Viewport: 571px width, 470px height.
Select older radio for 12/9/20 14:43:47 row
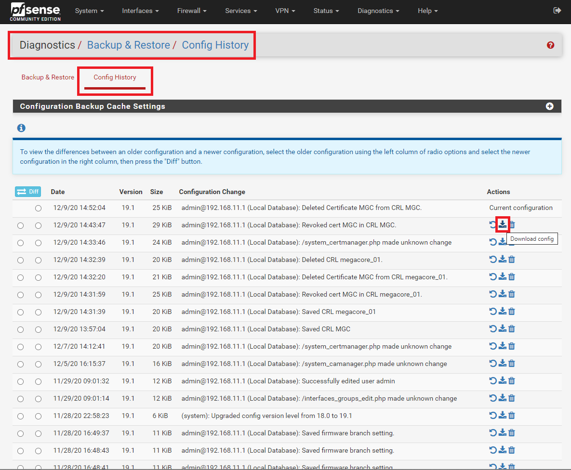coord(20,226)
